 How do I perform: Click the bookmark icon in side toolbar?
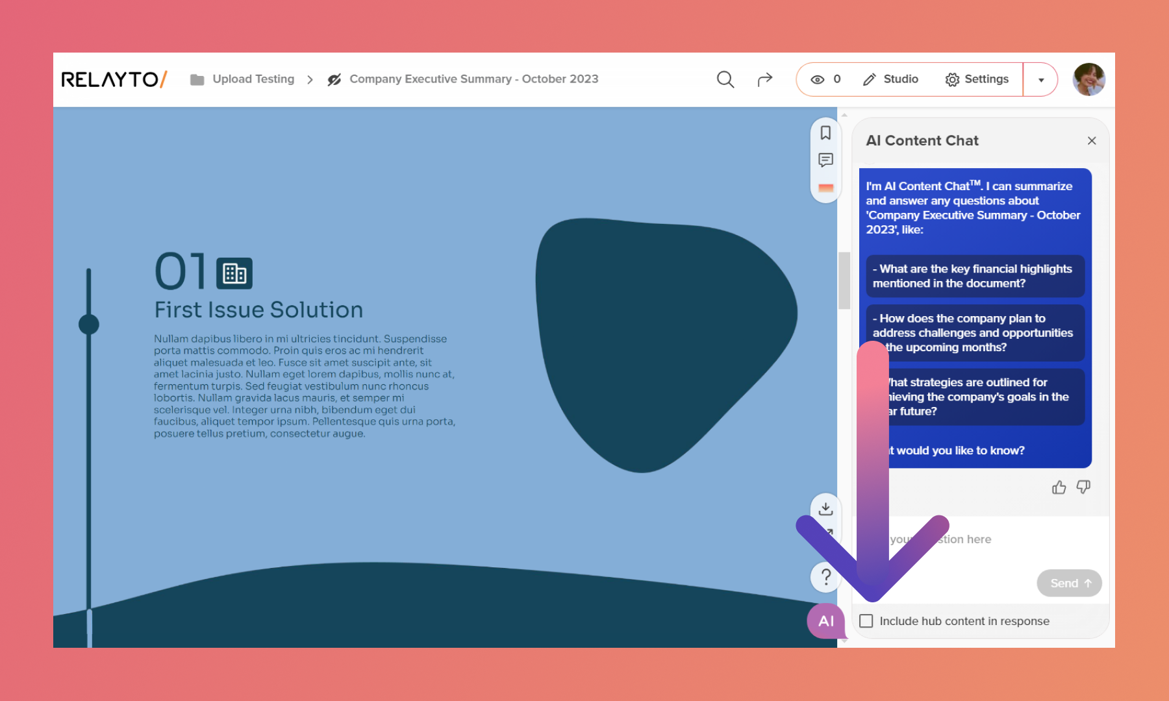[825, 133]
